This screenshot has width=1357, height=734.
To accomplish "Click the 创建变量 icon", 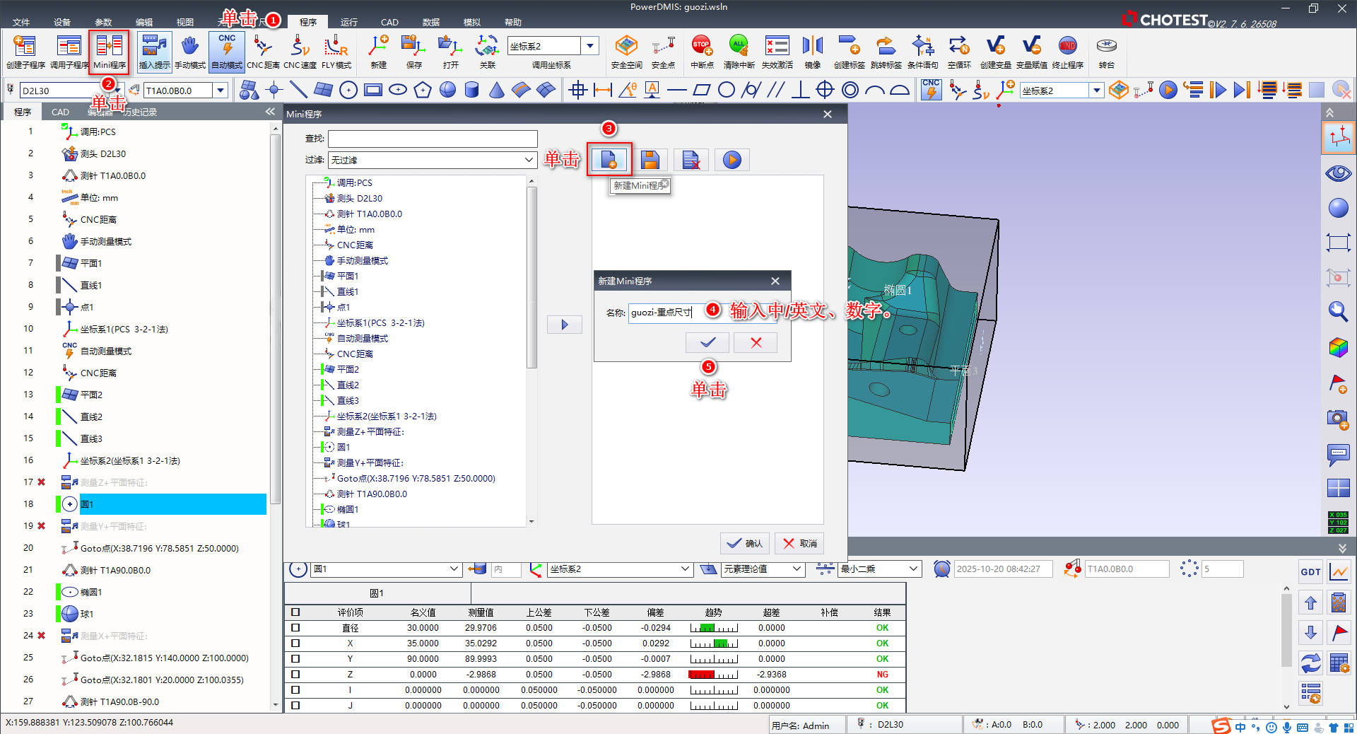I will [995, 52].
